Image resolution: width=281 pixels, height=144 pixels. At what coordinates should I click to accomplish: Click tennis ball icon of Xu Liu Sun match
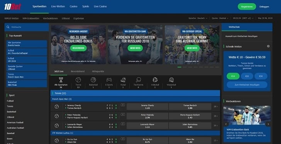57,141
